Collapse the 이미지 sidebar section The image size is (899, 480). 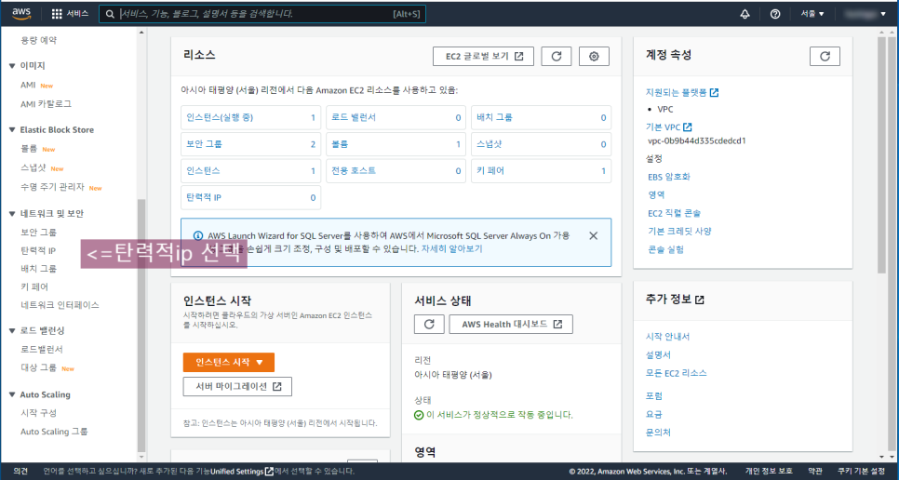12,66
